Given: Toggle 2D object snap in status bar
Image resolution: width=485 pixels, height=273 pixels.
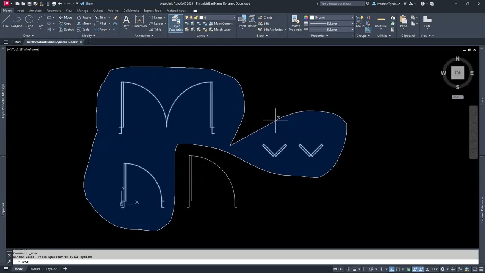Looking at the screenshot, I should click(x=398, y=269).
